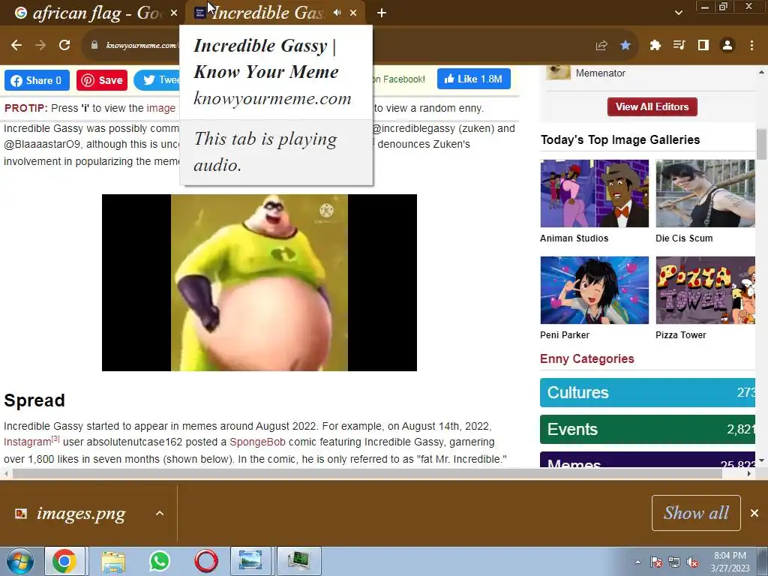768x576 pixels.
Task: Open WhatsApp from taskbar
Action: [x=159, y=561]
